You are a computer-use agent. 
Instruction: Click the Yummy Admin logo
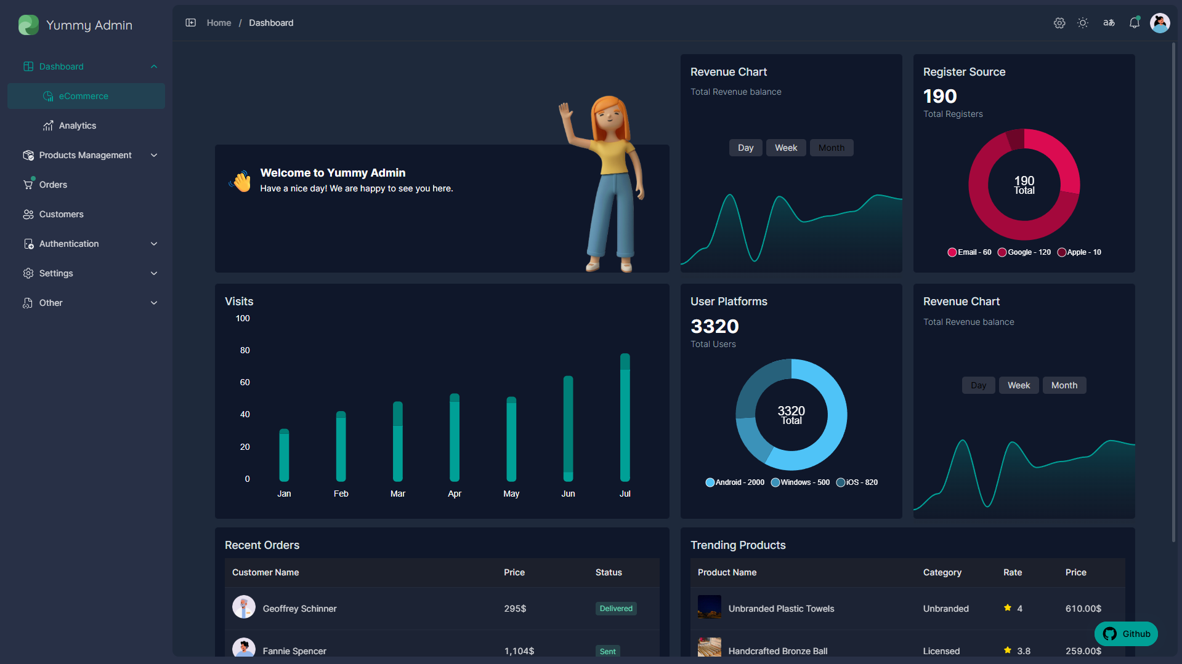coord(28,25)
